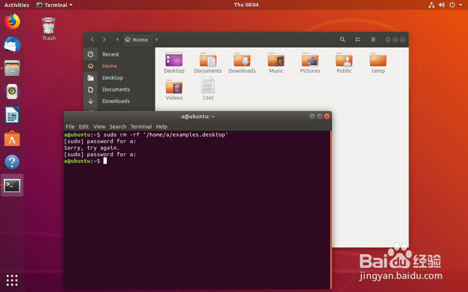
Task: Show all applications grid
Action: tap(12, 280)
